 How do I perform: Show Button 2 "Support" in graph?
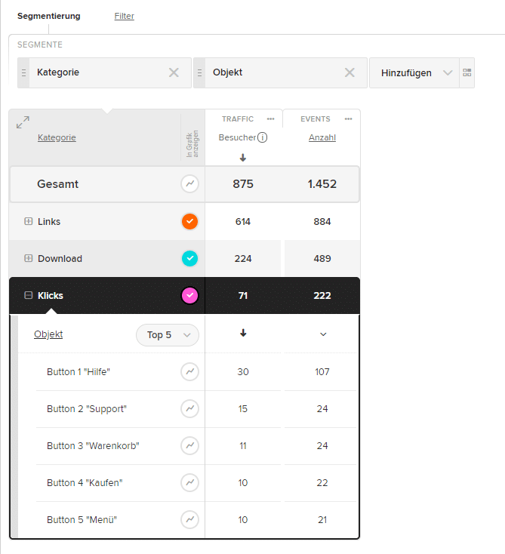[189, 409]
